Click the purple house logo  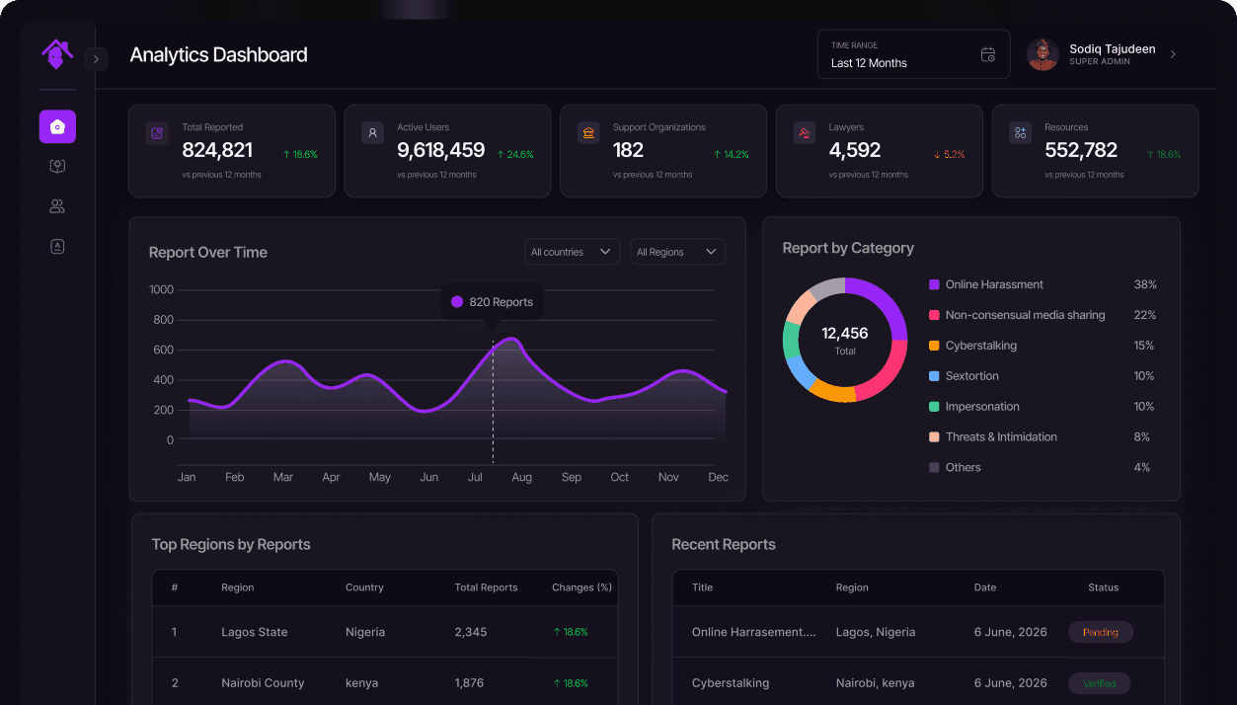57,53
